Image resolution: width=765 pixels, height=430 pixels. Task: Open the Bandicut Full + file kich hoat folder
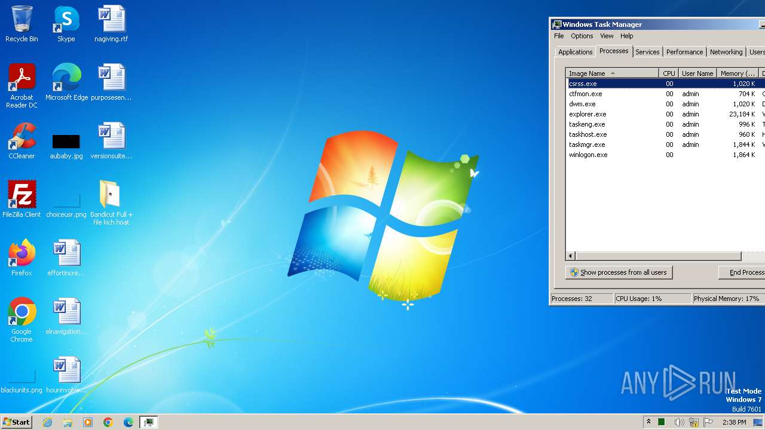click(x=111, y=203)
